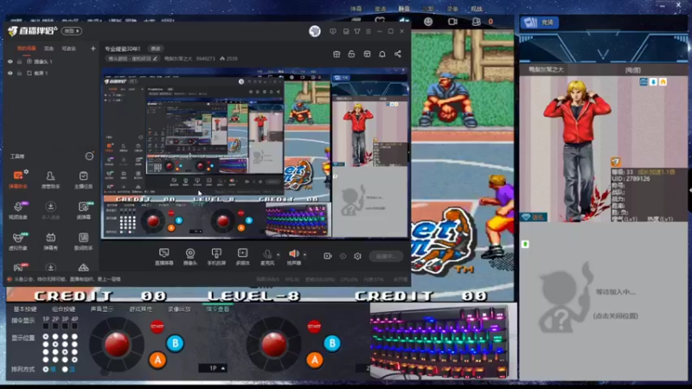Switch to the 录像回放 tab

point(179,309)
